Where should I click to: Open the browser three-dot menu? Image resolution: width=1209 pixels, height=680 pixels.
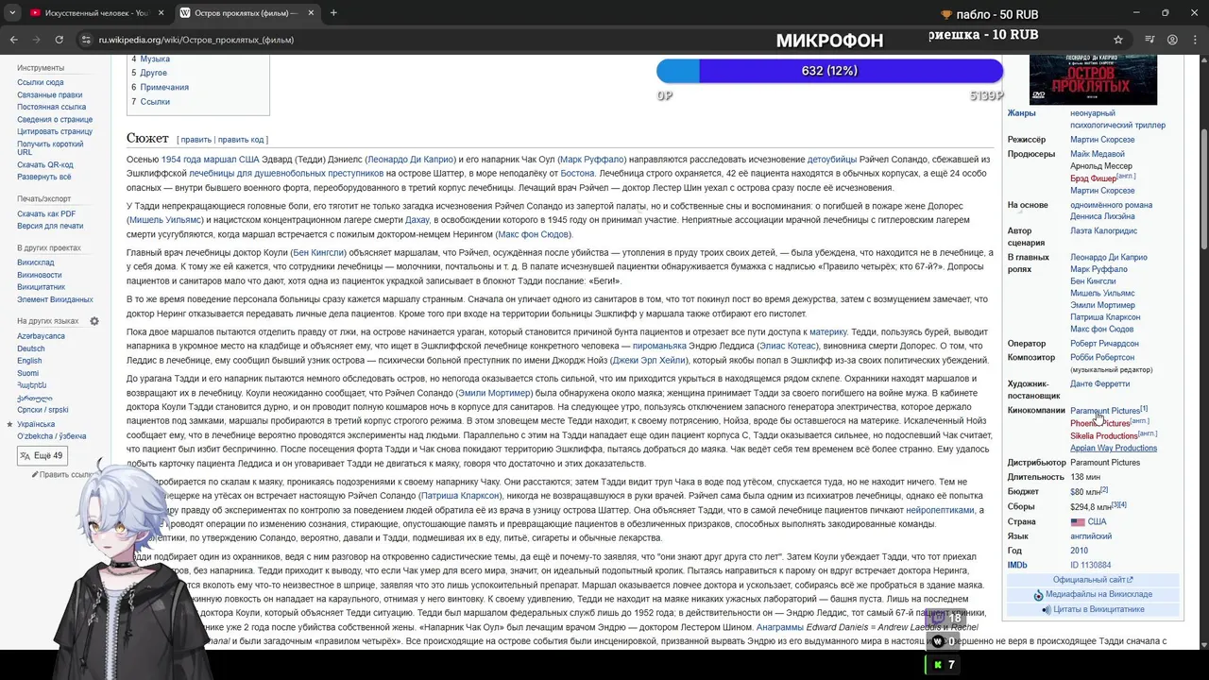coord(1195,40)
